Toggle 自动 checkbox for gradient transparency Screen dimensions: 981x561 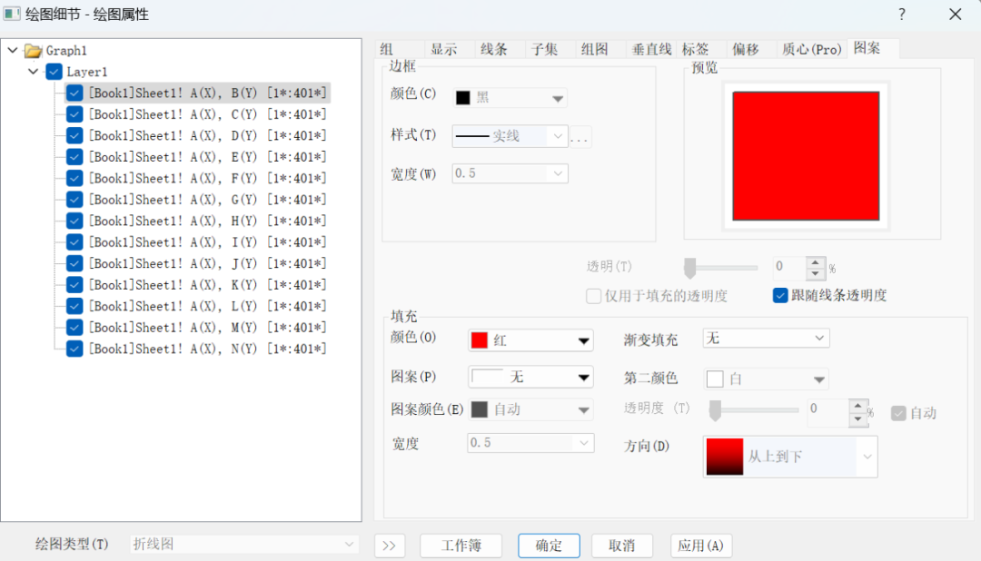pos(898,413)
